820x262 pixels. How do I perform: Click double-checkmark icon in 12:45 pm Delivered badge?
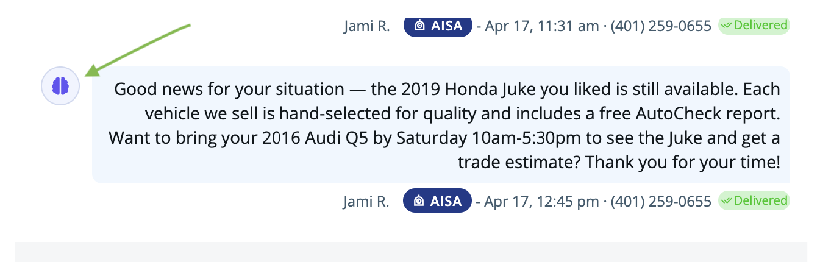point(727,200)
